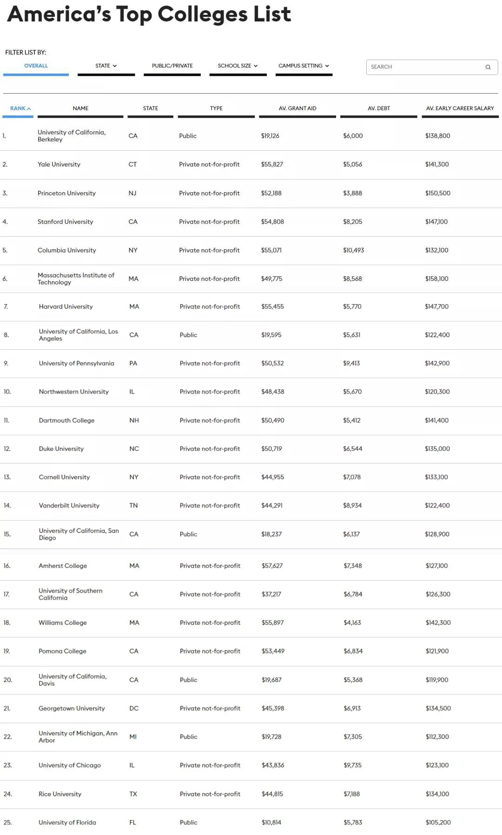Sort by Av. Early Career Salary
This screenshot has height=835, width=502.
point(460,108)
